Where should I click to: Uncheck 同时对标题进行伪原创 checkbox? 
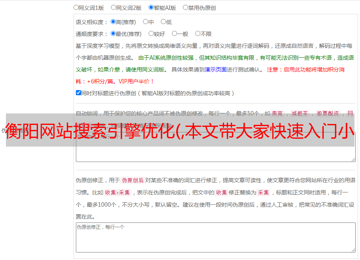pyautogui.click(x=78, y=93)
